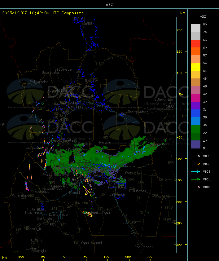Click the VBCT legend label
The width and height of the screenshot is (219, 261).
207,172
